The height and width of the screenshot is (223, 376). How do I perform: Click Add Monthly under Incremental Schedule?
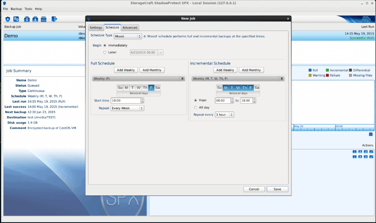(251, 70)
